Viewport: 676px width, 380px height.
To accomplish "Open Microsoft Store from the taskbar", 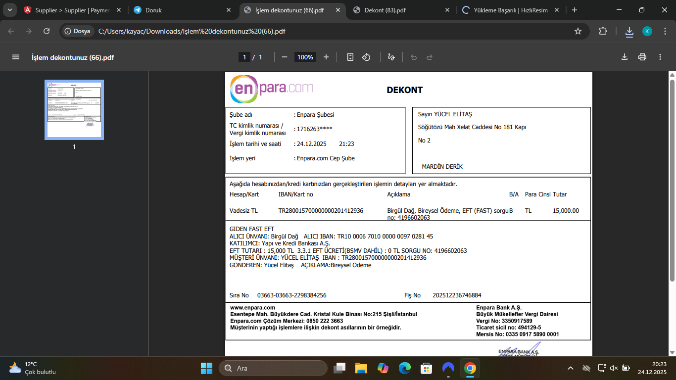I will click(x=427, y=368).
